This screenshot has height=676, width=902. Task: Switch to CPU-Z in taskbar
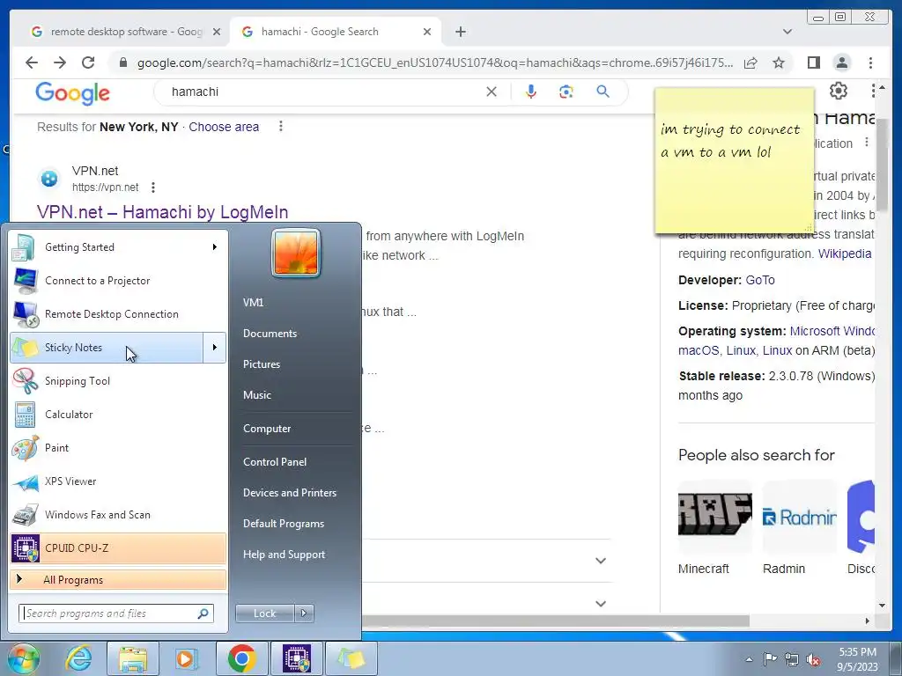click(x=297, y=658)
